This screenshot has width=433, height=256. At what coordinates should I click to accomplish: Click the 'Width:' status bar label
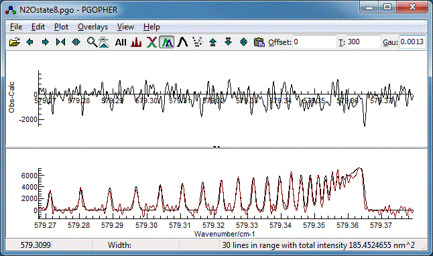119,245
